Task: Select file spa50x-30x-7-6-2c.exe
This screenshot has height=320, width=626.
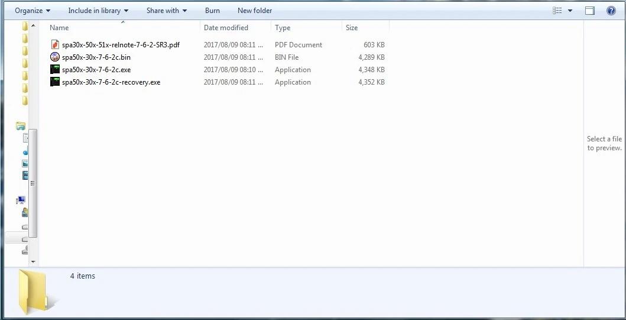Action: [96, 70]
